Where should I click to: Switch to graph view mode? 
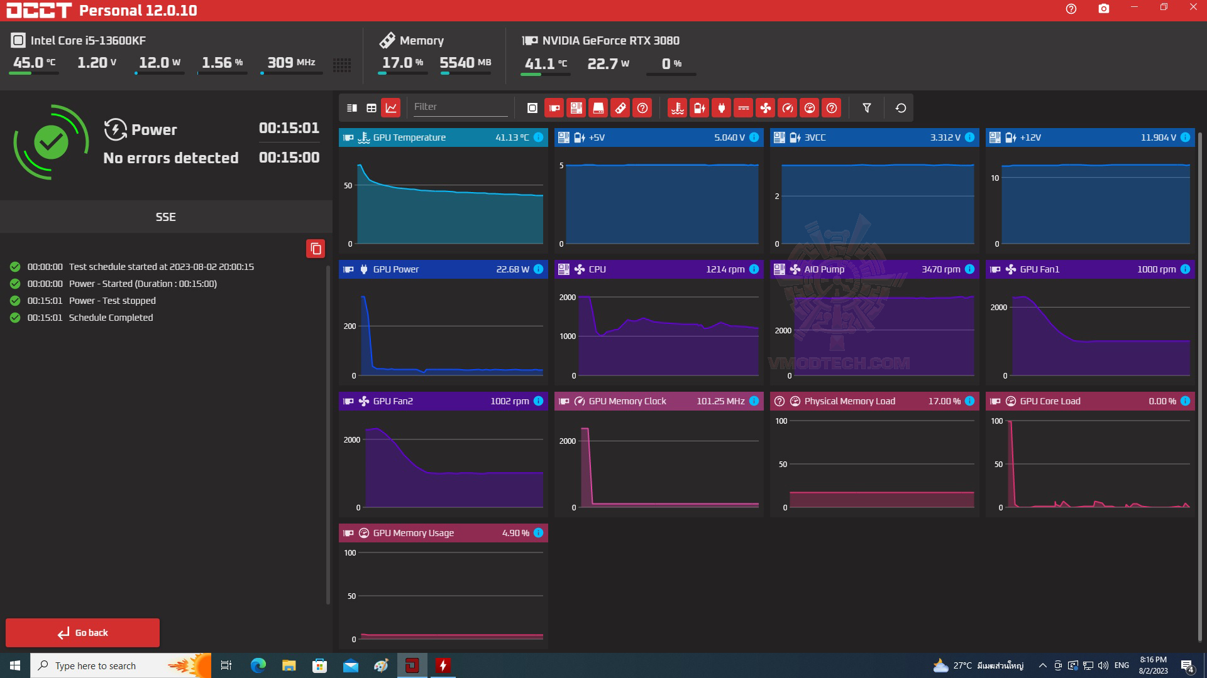[x=391, y=108]
